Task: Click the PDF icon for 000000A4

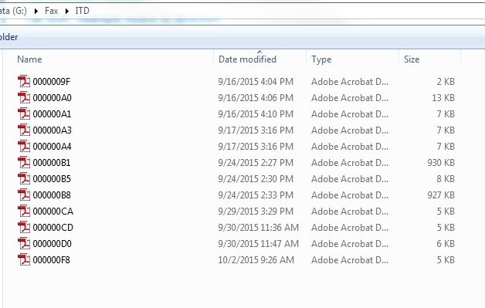Action: coord(24,146)
